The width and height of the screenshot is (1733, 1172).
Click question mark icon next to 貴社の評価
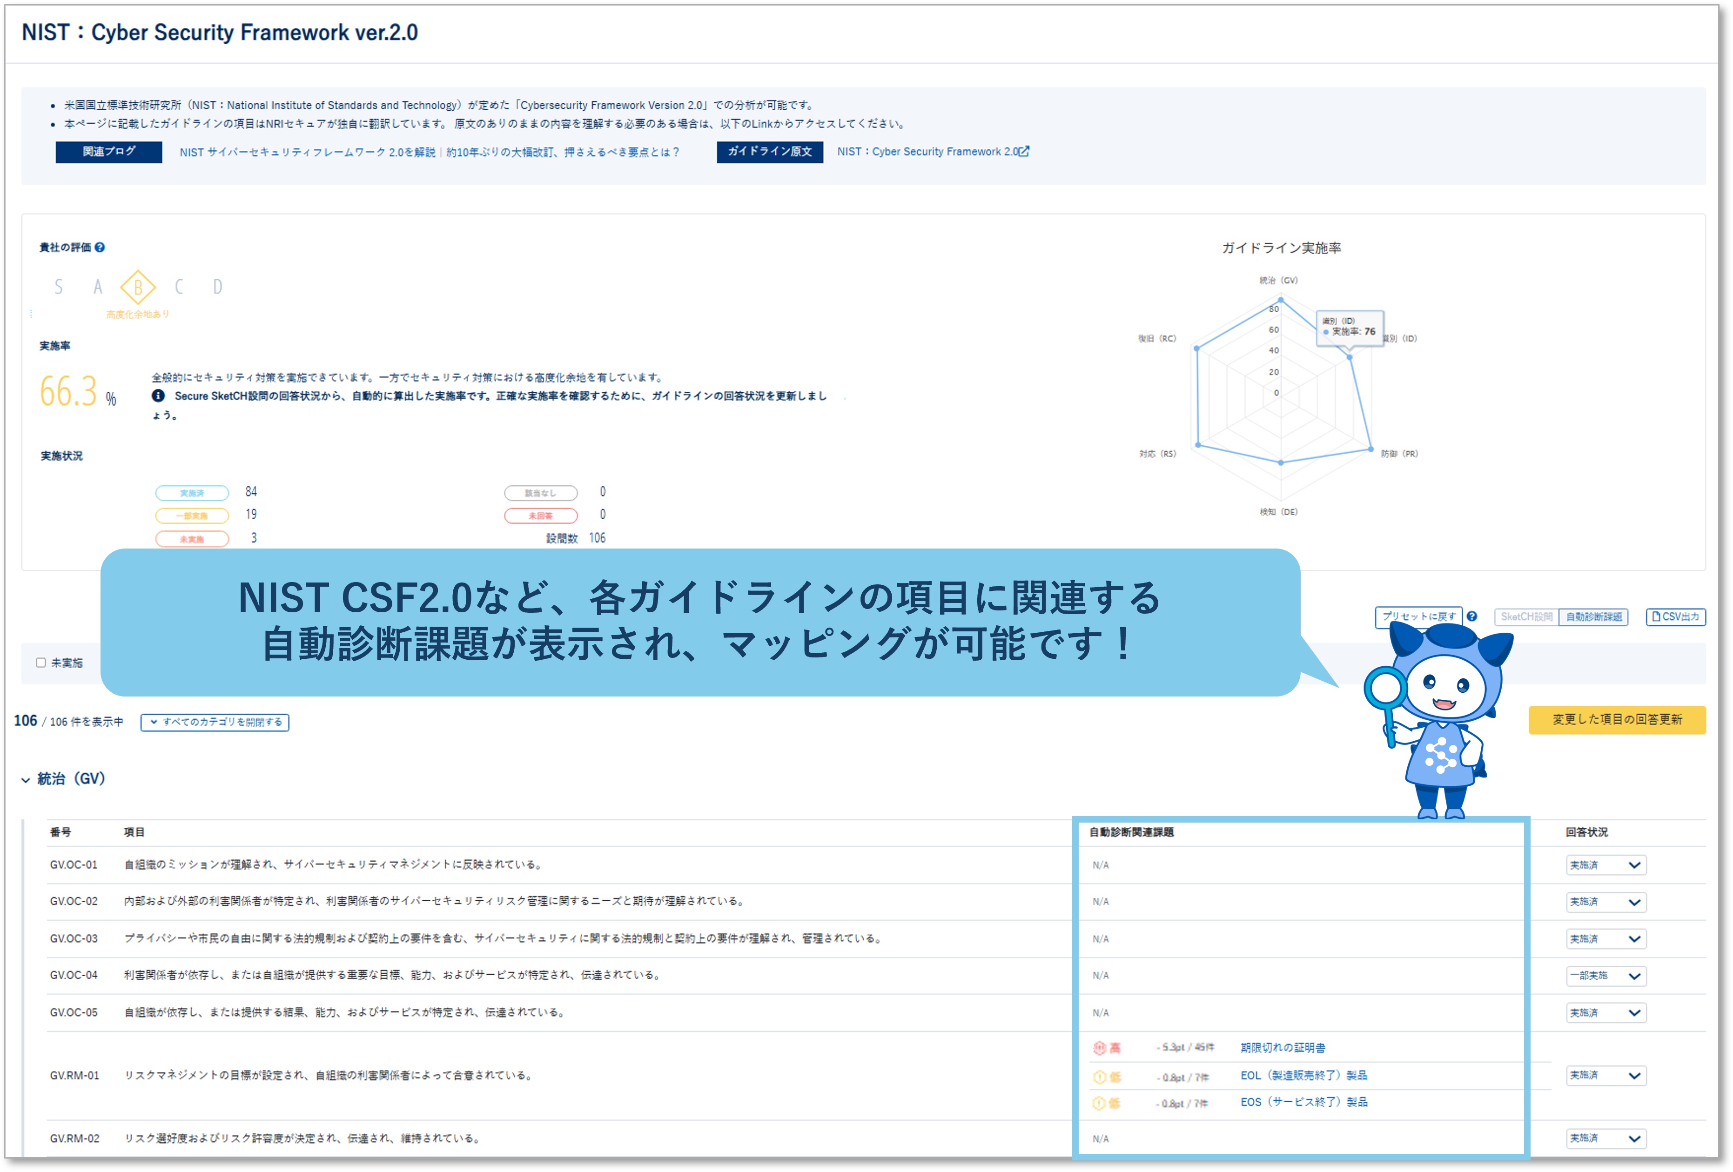pos(101,248)
